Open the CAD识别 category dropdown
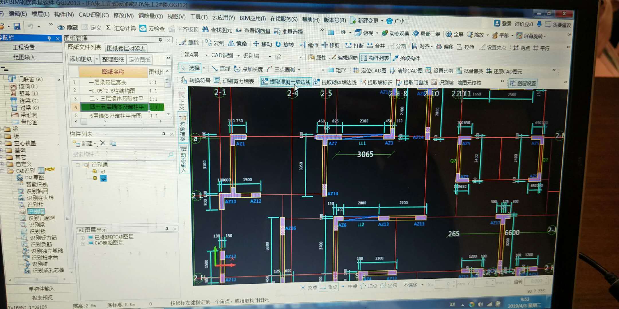This screenshot has width=619, height=309. pyautogui.click(x=238, y=56)
